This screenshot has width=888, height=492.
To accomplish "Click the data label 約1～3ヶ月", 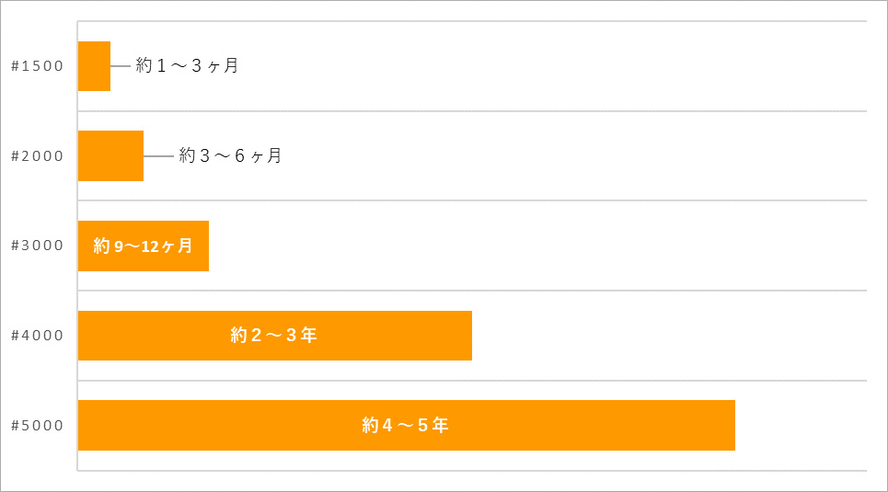I will (x=187, y=66).
